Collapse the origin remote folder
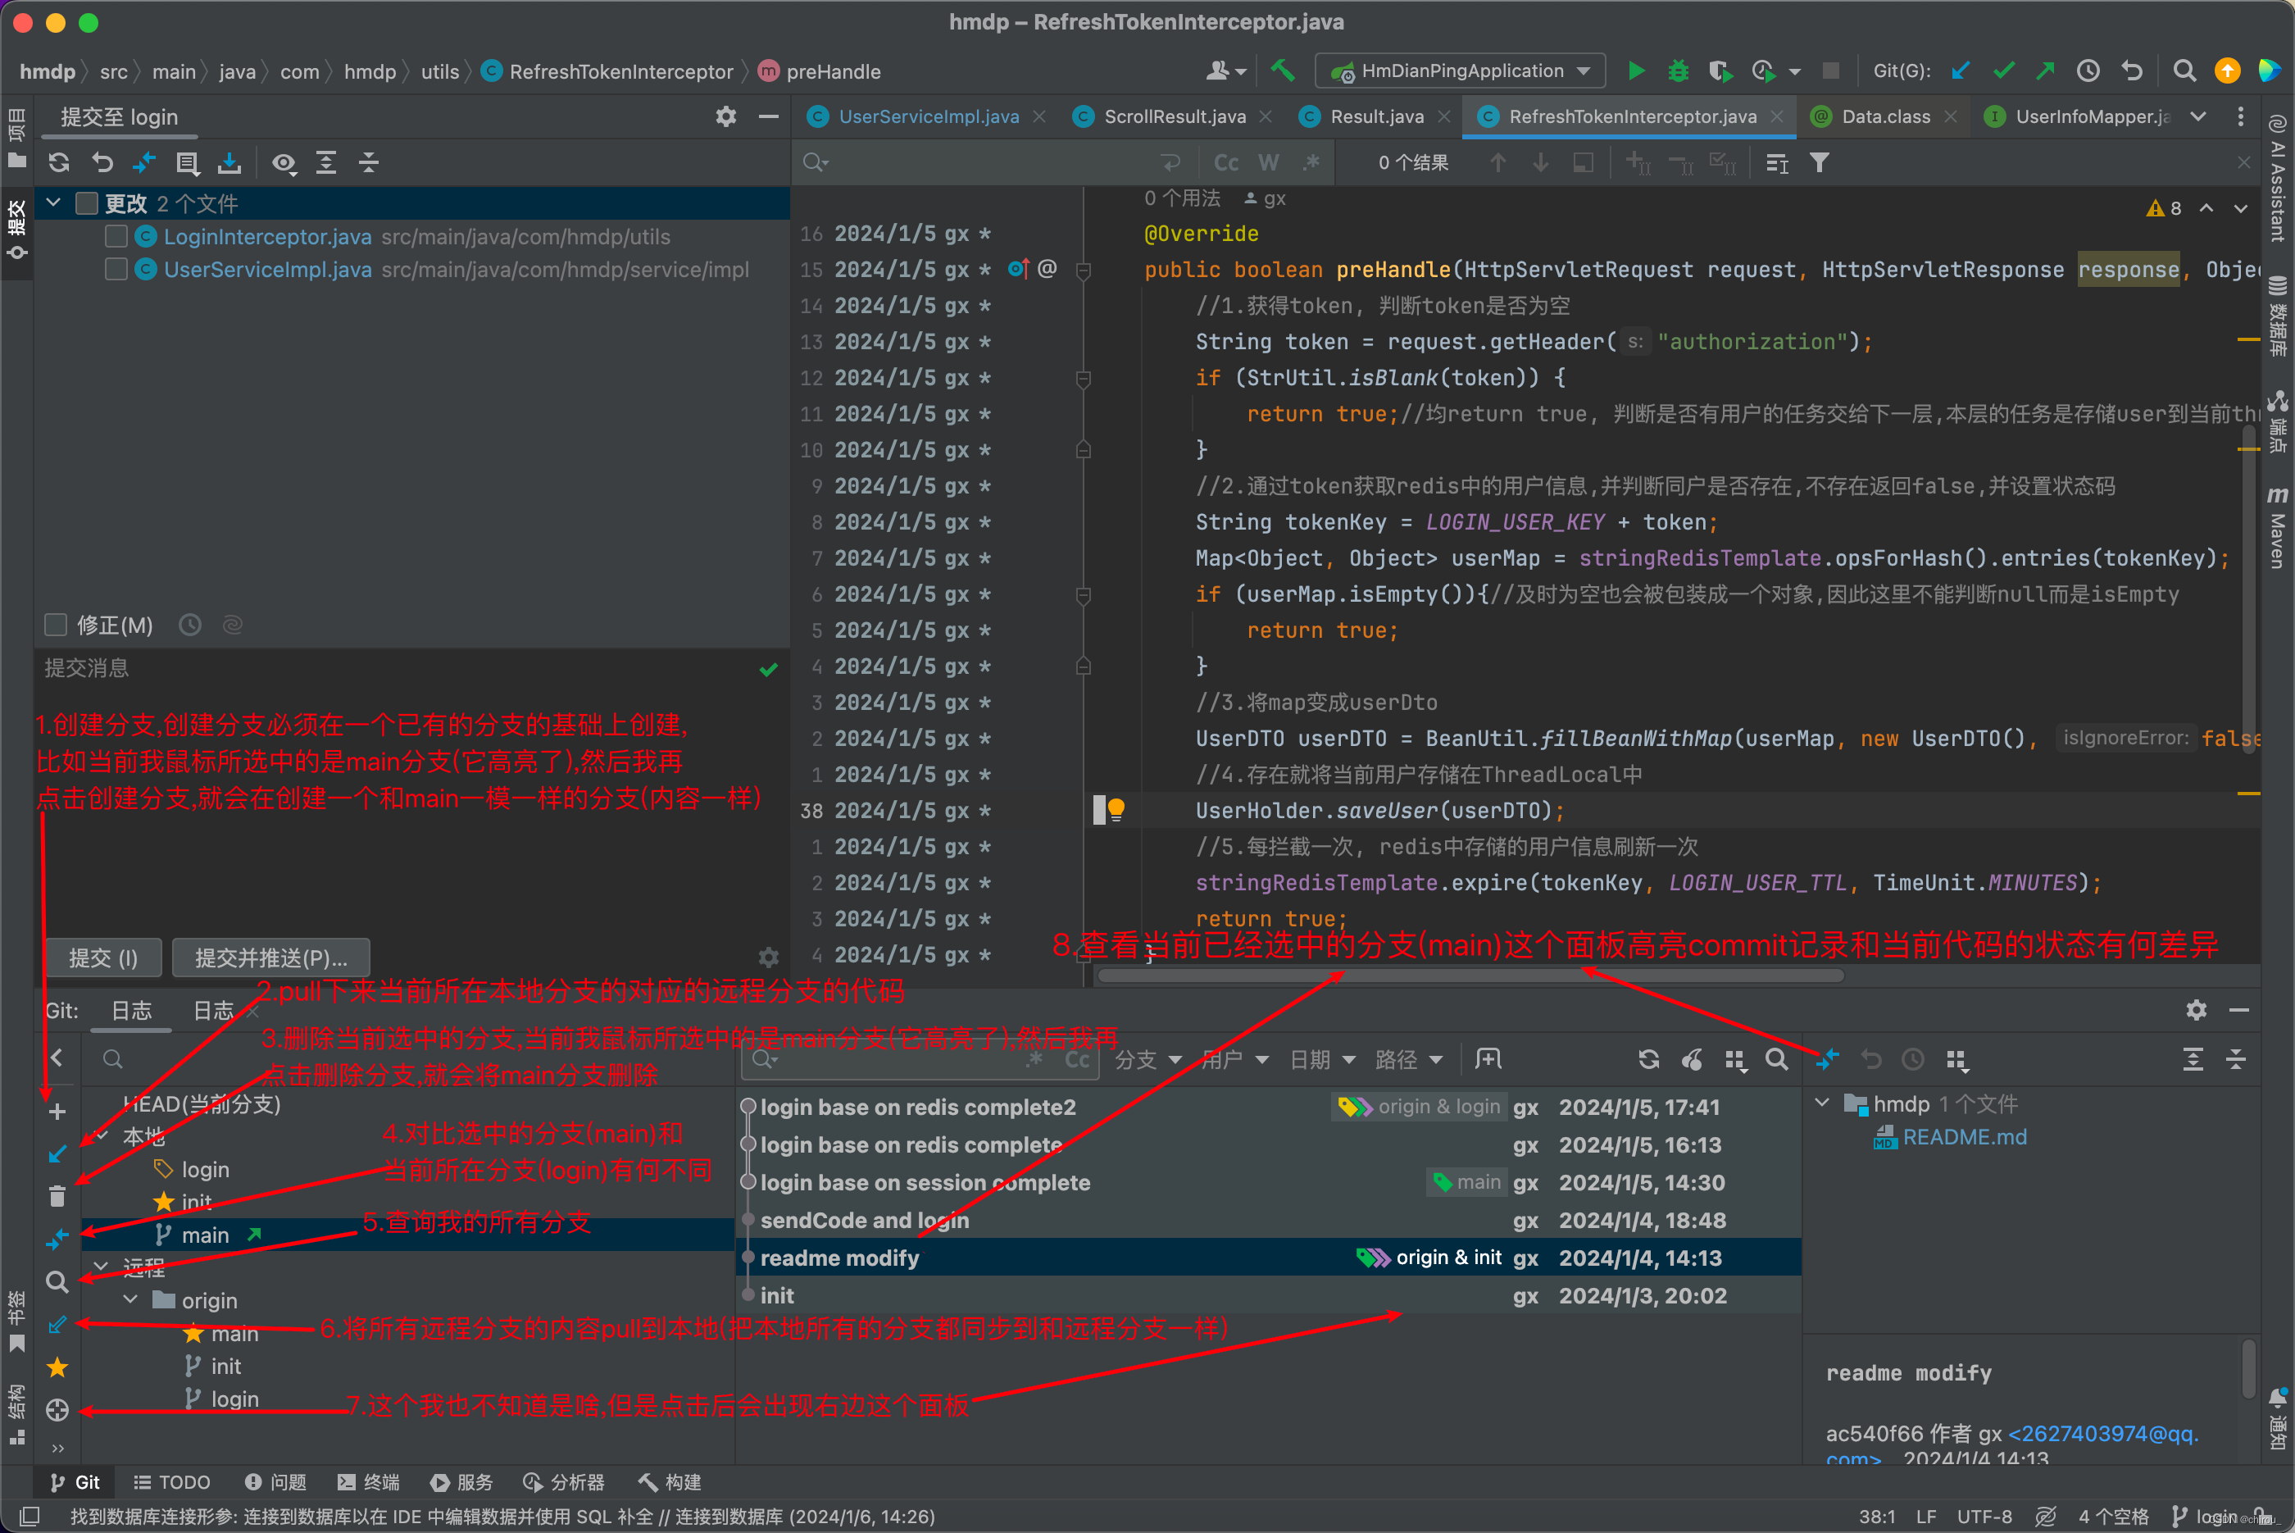 [131, 1299]
